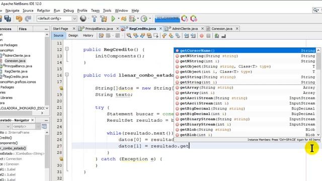Click the second hexagon profiler icon
Viewport: 322px width, 181px height.
193,19
